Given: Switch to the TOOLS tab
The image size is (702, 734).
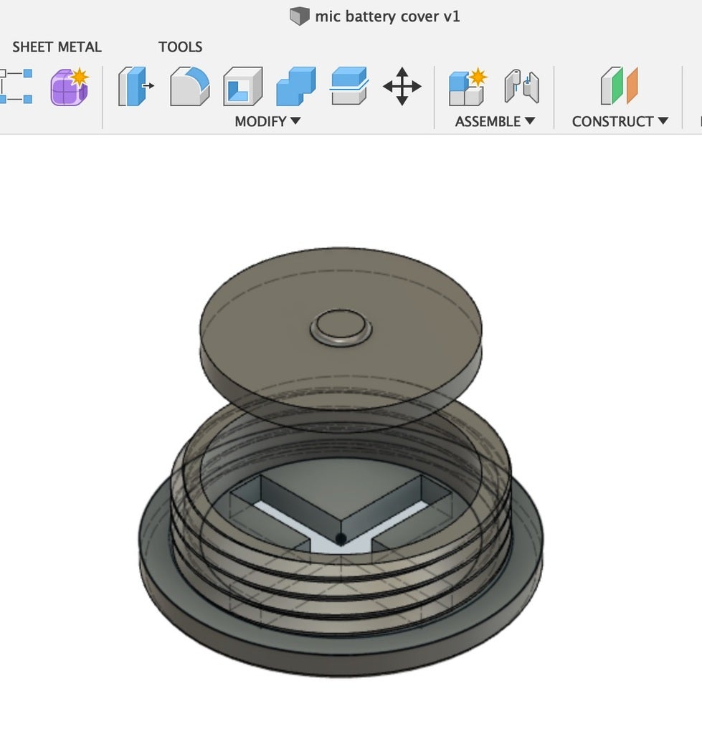Looking at the screenshot, I should pos(180,47).
